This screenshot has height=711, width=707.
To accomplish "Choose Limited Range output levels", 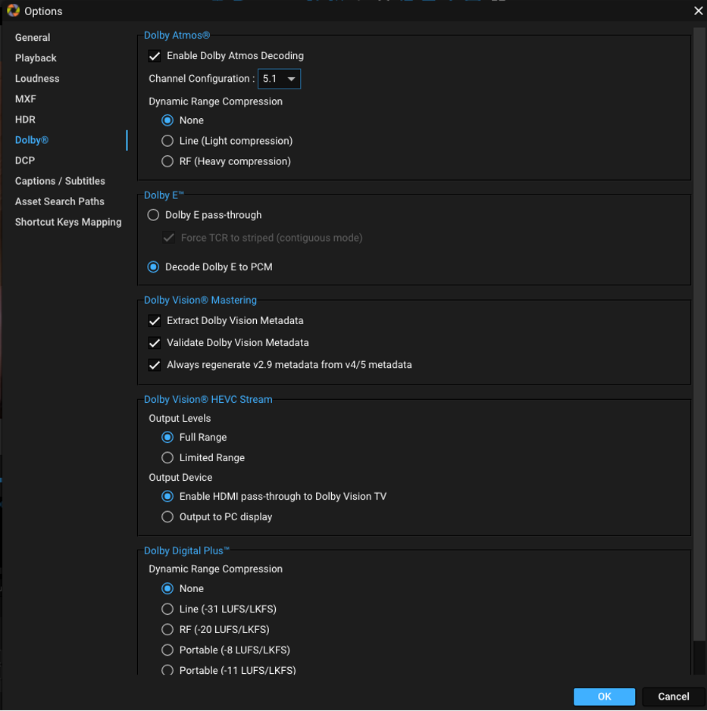I will tap(167, 457).
